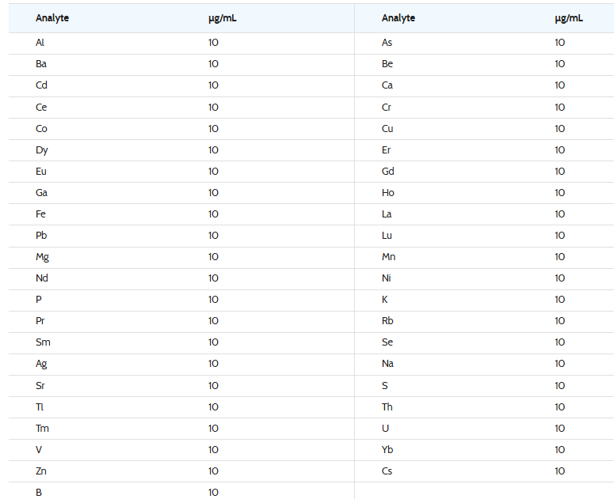
Task: Select the Eu analyte entry
Action: (x=41, y=172)
